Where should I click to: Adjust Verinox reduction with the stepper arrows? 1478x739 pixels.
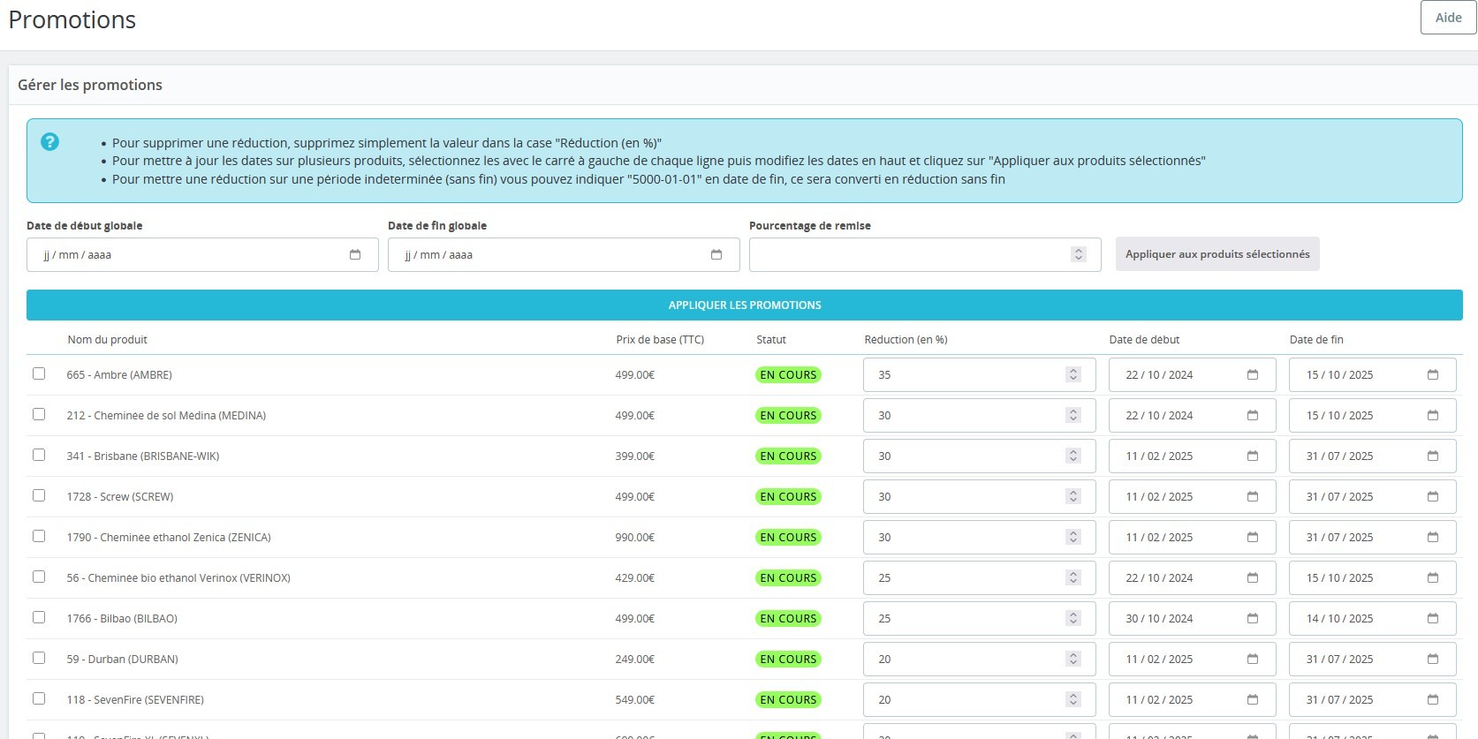pyautogui.click(x=1073, y=577)
